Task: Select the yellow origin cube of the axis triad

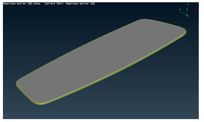Action: (187, 15)
